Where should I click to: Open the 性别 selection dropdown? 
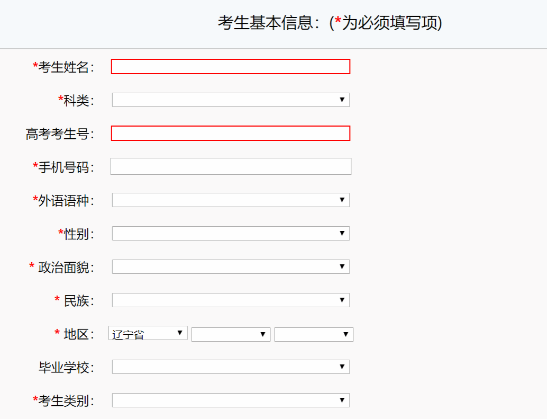tap(230, 234)
